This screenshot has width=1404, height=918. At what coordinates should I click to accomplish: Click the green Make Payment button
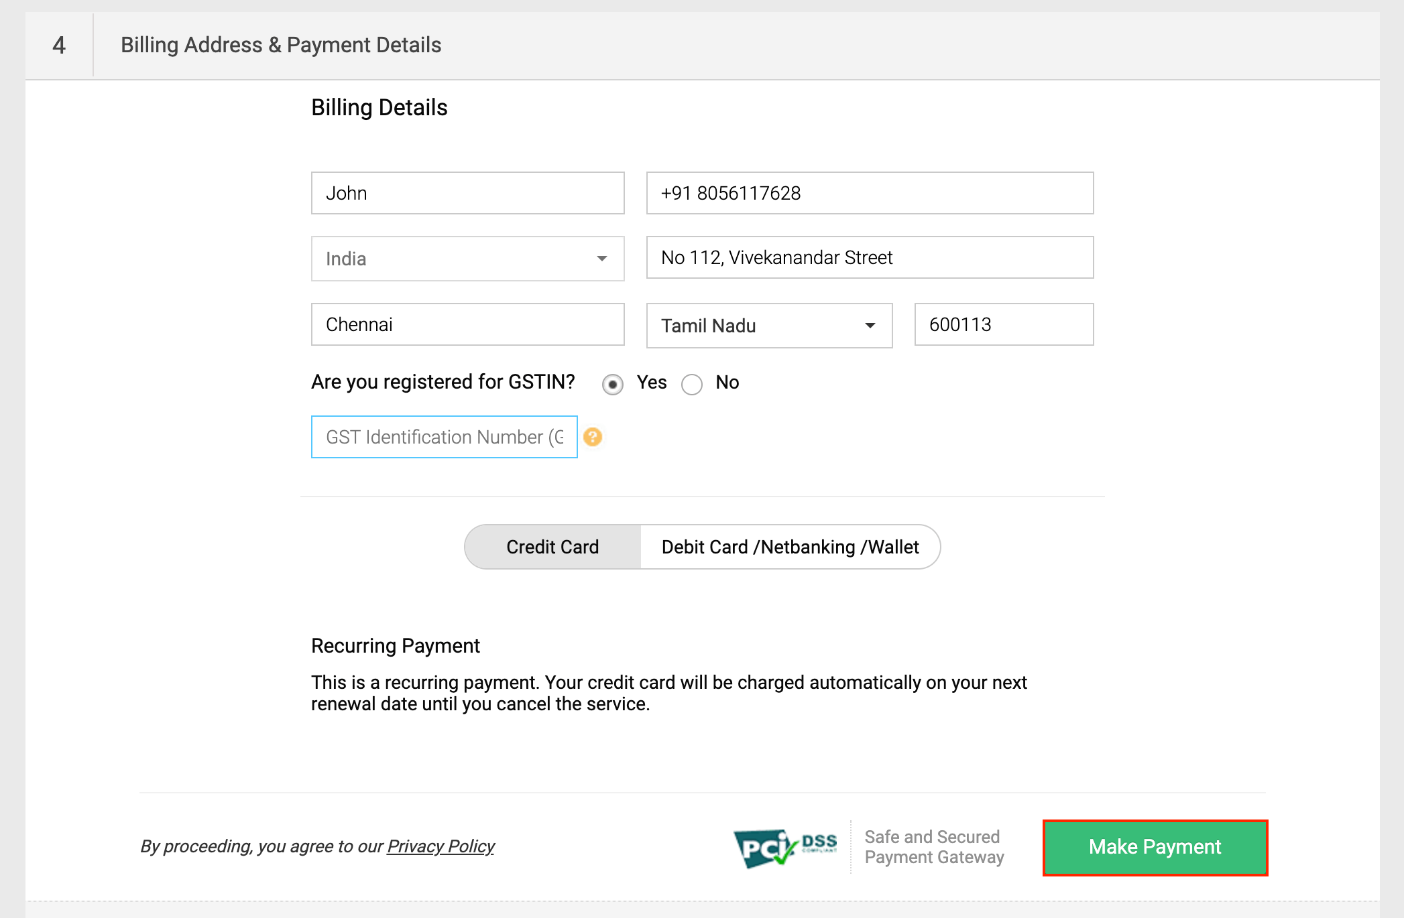(x=1155, y=847)
